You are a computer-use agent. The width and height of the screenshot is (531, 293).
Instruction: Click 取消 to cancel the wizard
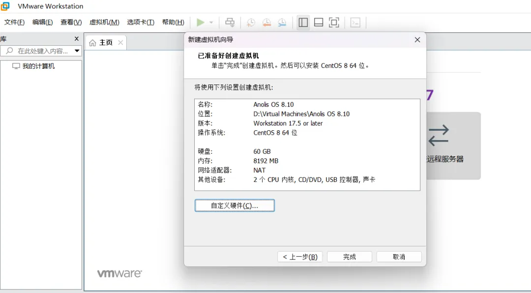pyautogui.click(x=399, y=257)
